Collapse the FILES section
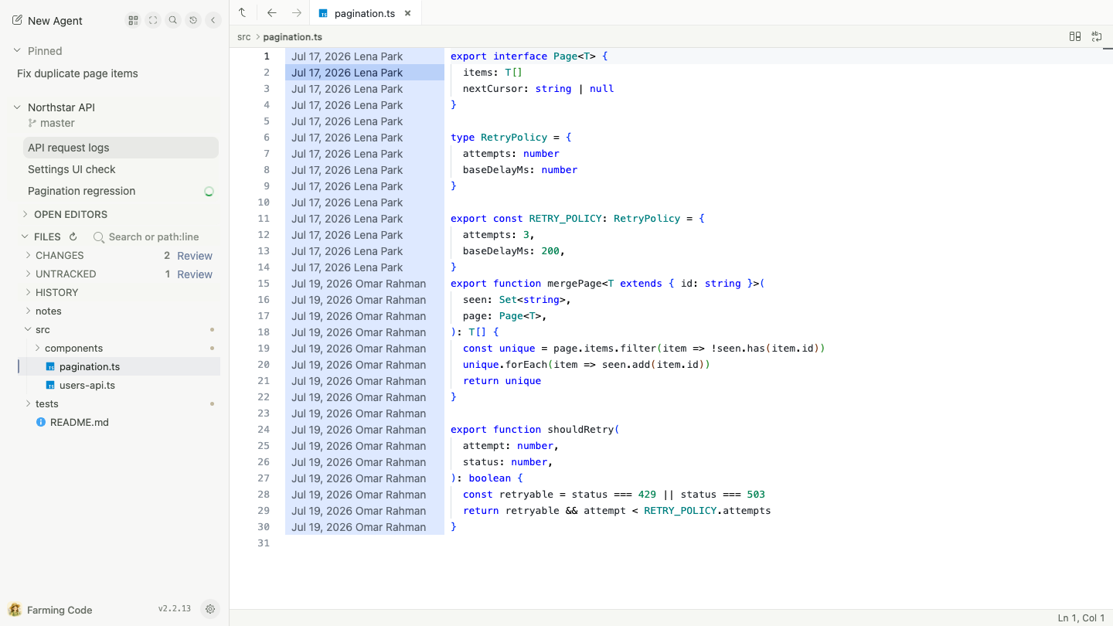Viewport: 1113px width, 626px height. [25, 237]
